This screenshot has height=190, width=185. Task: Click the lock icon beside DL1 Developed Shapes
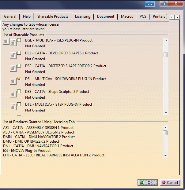click(x=13, y=56)
